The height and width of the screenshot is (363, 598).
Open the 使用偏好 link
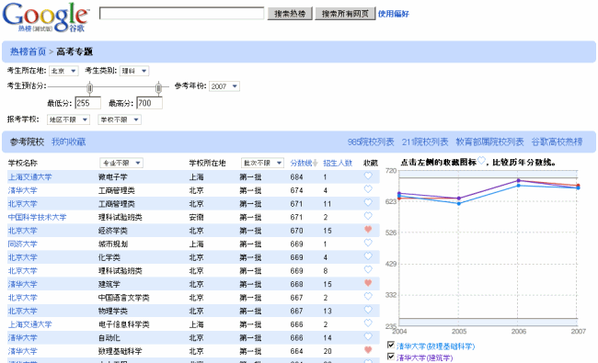point(393,14)
